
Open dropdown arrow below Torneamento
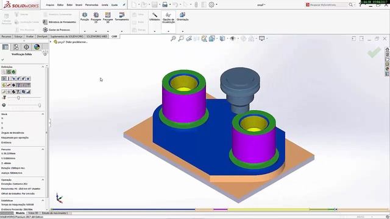[x=122, y=31]
